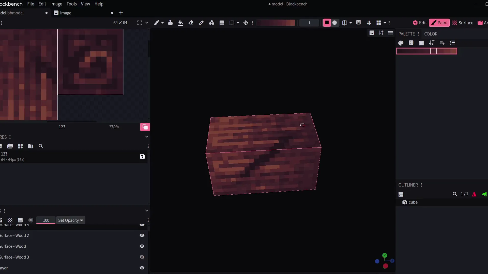Open viewport sliders settings icon
488x274 pixels.
(381, 33)
